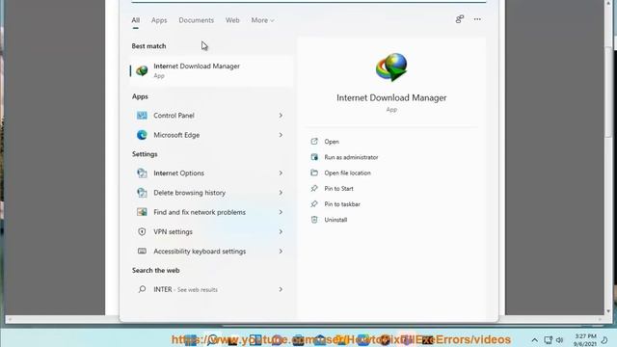Screen dimensions: 617x347
Task: Click the VPN settings shield icon
Action: click(142, 231)
